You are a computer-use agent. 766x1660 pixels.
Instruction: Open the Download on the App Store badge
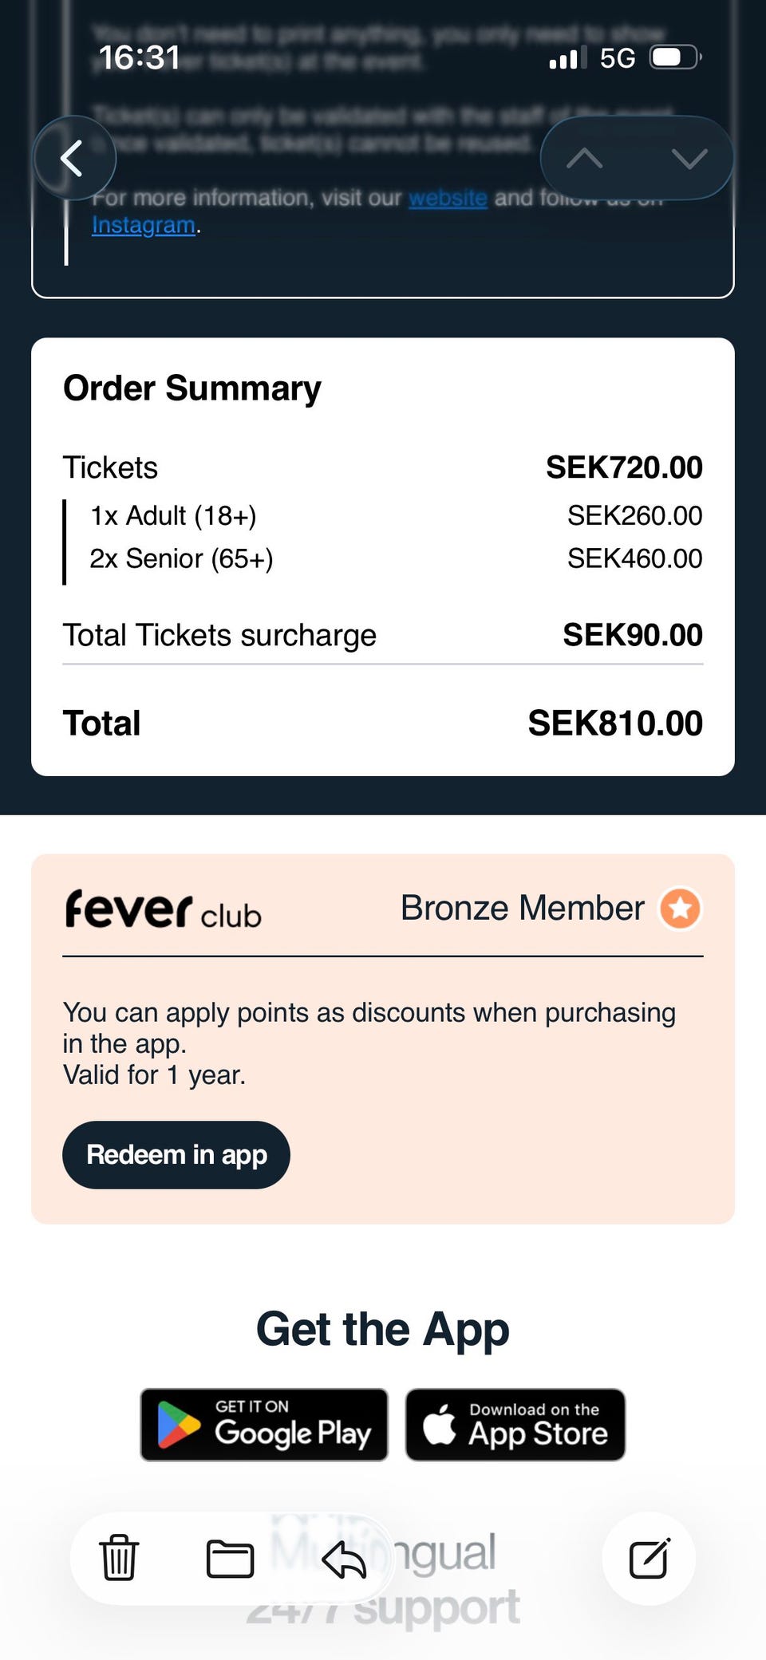click(515, 1425)
